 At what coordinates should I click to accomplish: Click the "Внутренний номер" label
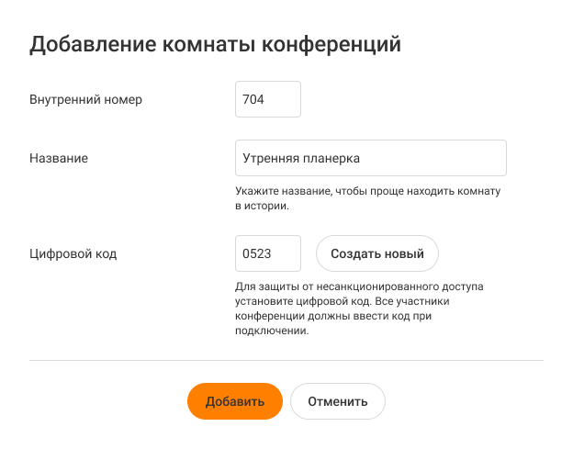point(86,99)
